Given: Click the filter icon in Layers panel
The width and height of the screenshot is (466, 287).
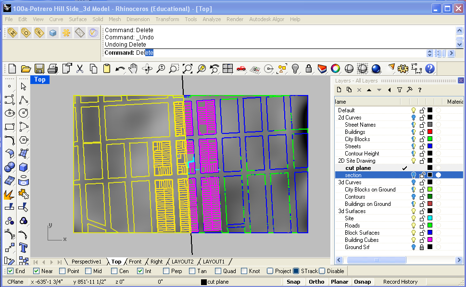Looking at the screenshot, I should click(x=399, y=90).
